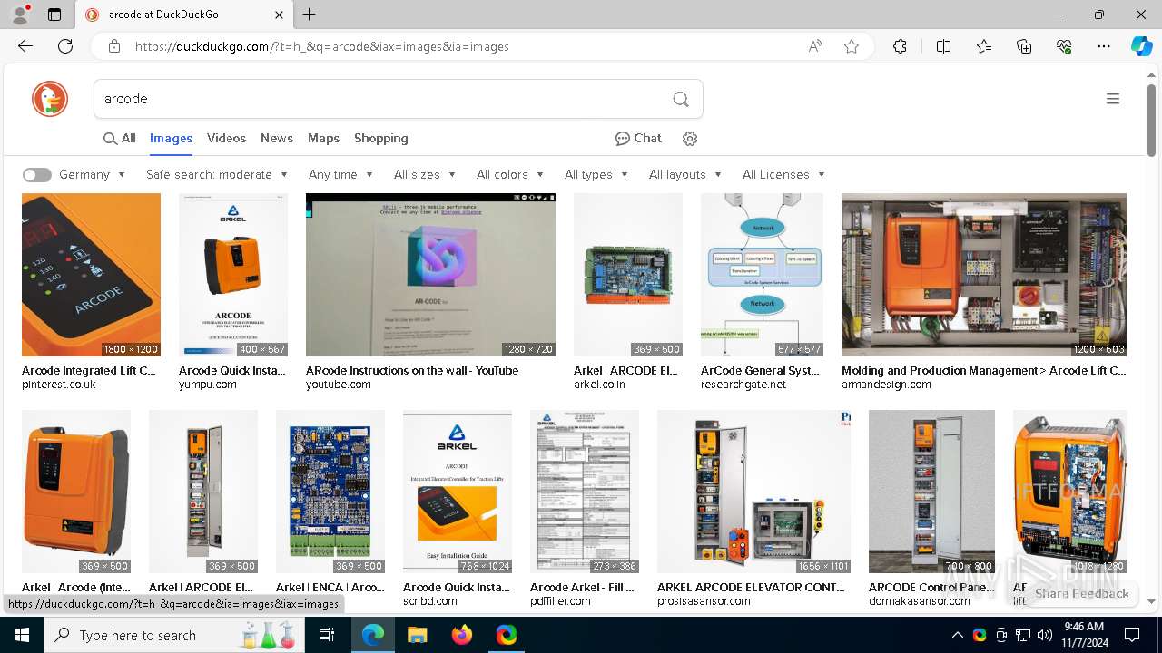Open tab actions menu icon
Screen dimensions: 1162x653
point(54,15)
